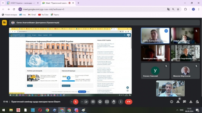202x113 pixels.
Task: Select the Микола Георгійович video tile
Action: click(x=185, y=53)
